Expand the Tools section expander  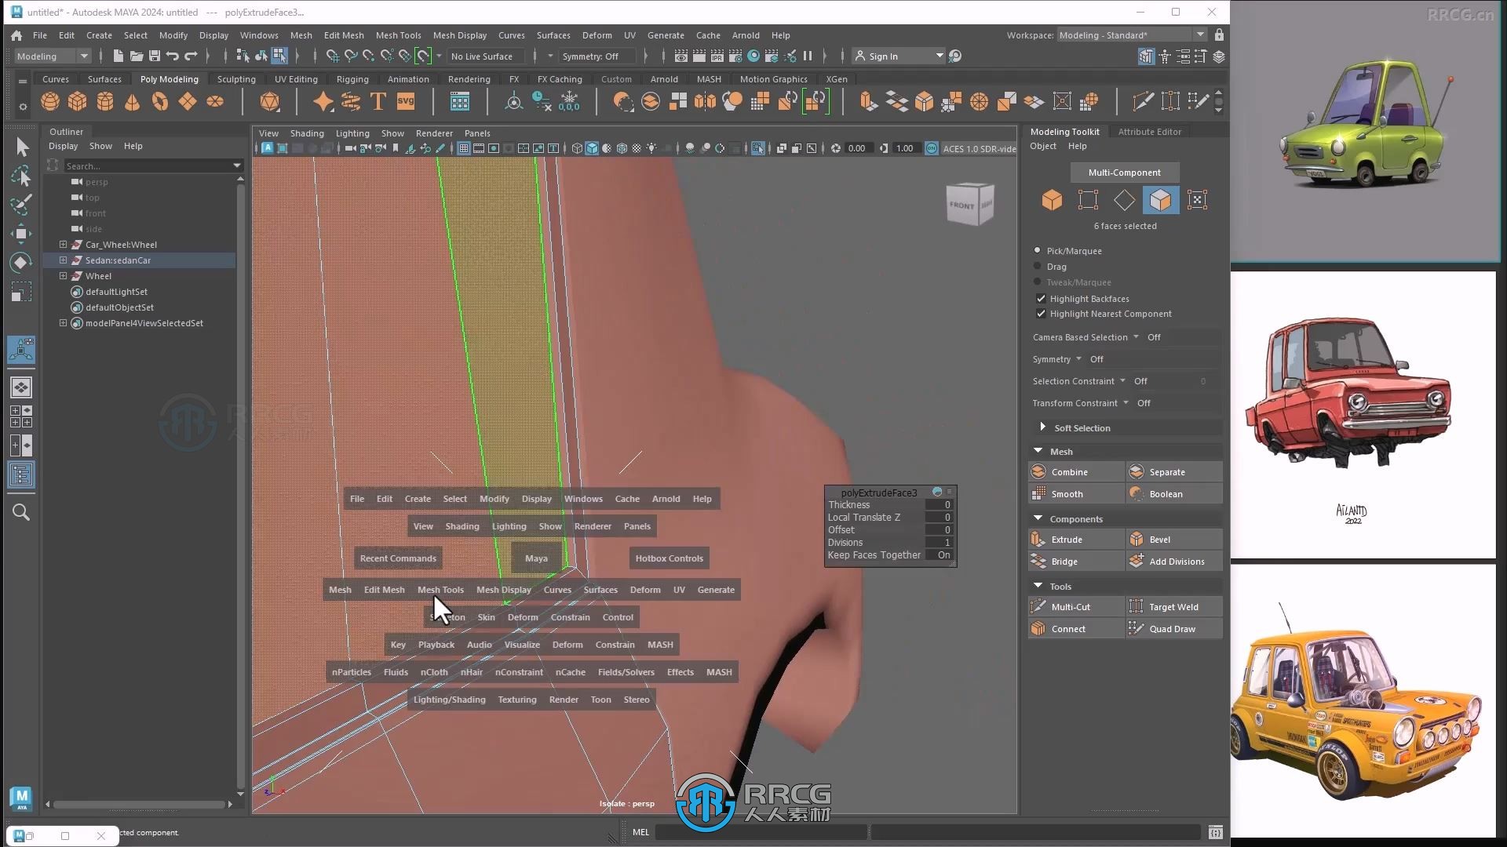1037,585
